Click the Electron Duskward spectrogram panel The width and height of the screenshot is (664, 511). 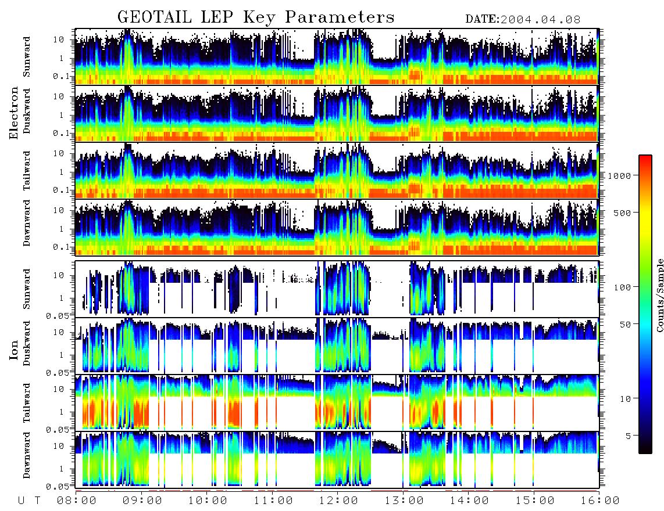click(x=337, y=113)
